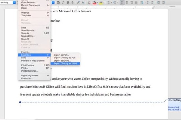Open bullet list style dropdown arrow
Screen dimensions: 181x120
(x=111, y=2)
